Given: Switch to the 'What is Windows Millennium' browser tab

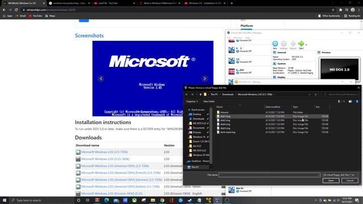Looking at the screenshot, I should click(x=159, y=3).
